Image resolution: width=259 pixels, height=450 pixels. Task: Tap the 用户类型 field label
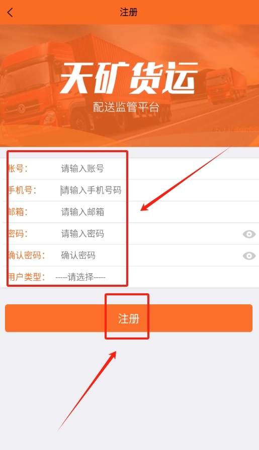click(26, 277)
